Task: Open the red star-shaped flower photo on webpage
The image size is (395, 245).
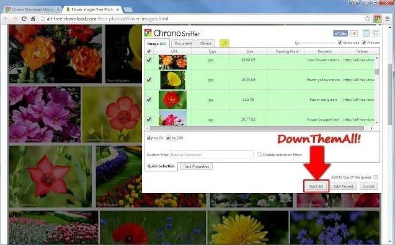Action: 50,176
